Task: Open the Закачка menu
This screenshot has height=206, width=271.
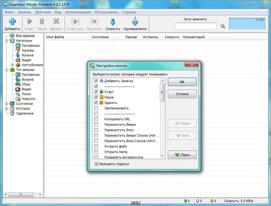Action: [24, 12]
